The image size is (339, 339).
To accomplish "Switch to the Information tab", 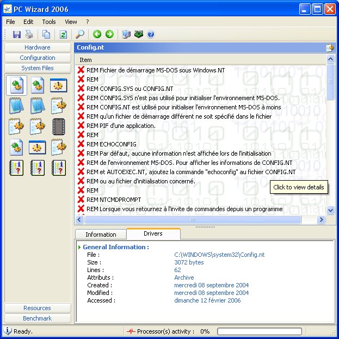I will 101,235.
